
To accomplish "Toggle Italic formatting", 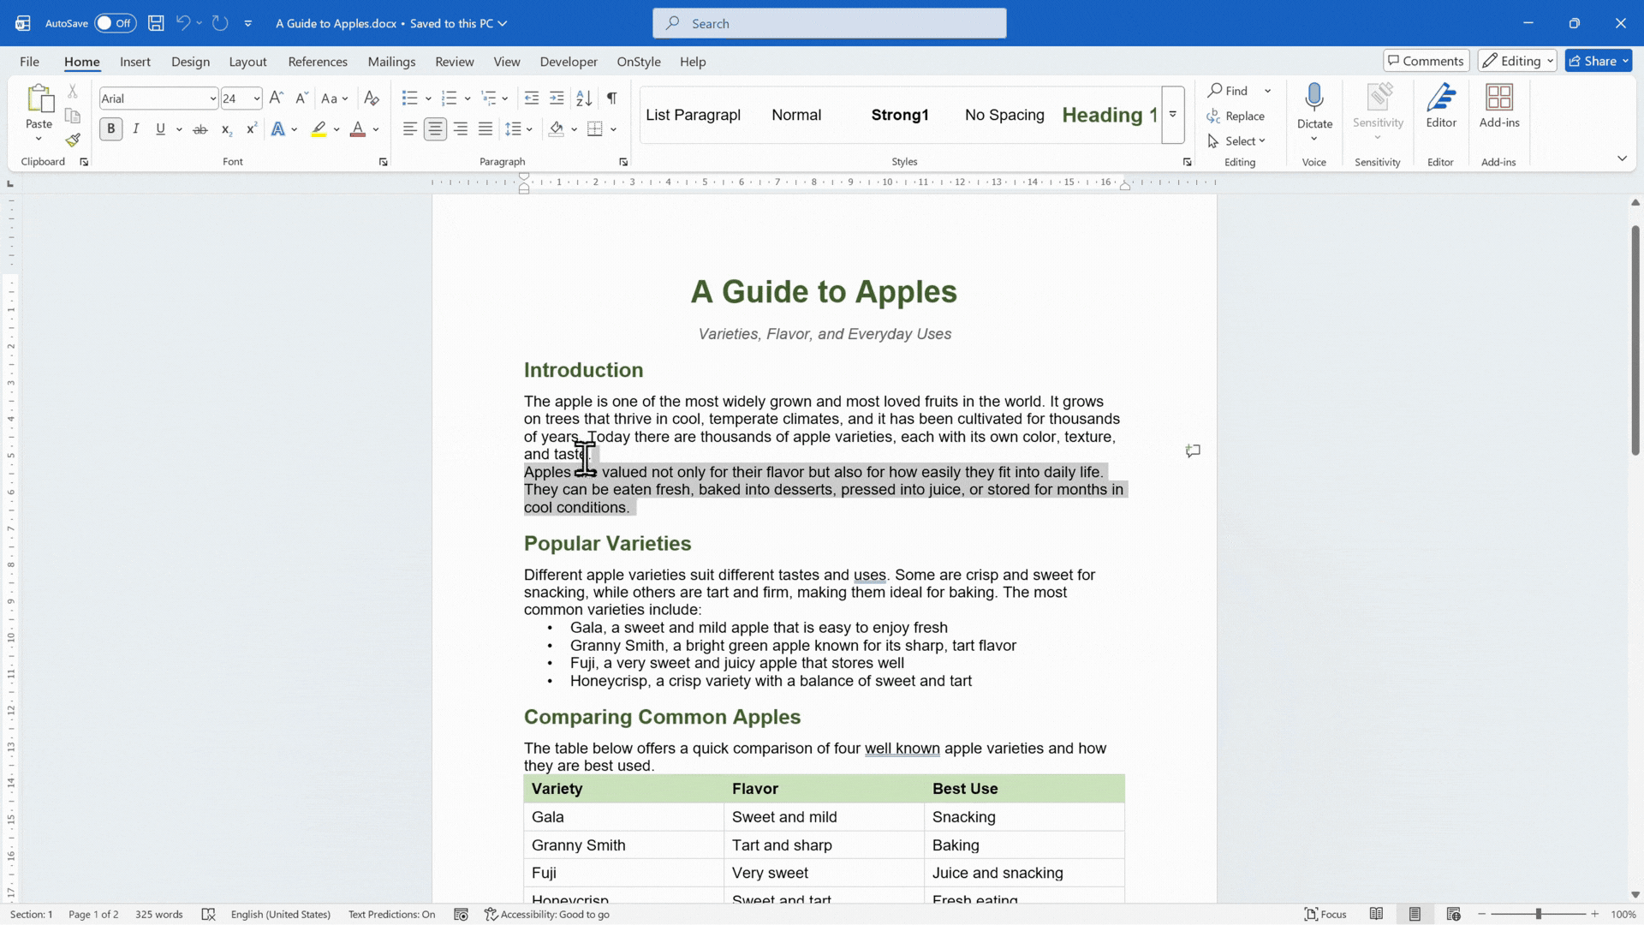I will 135,129.
